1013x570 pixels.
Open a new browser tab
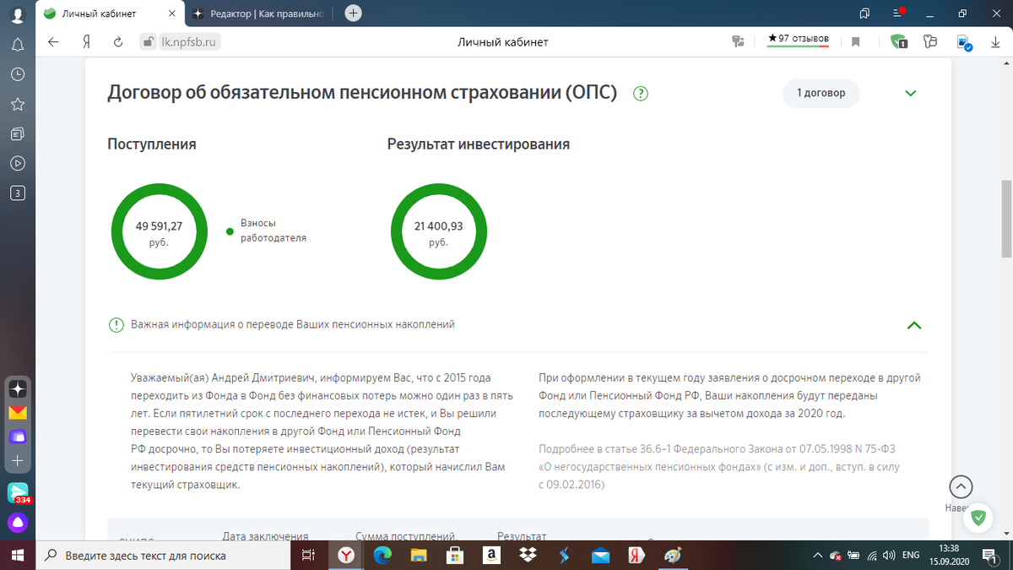click(x=354, y=14)
